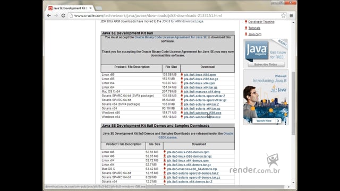Screen dimensions: 340x191
Task: Select the Java SE Development Kit tab
Action: click(70, 8)
